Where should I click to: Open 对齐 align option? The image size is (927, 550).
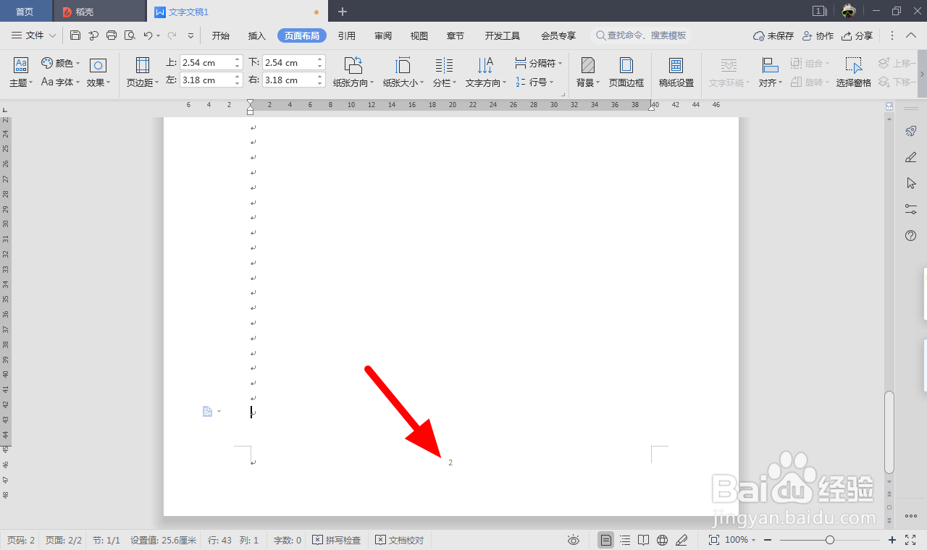coord(770,73)
